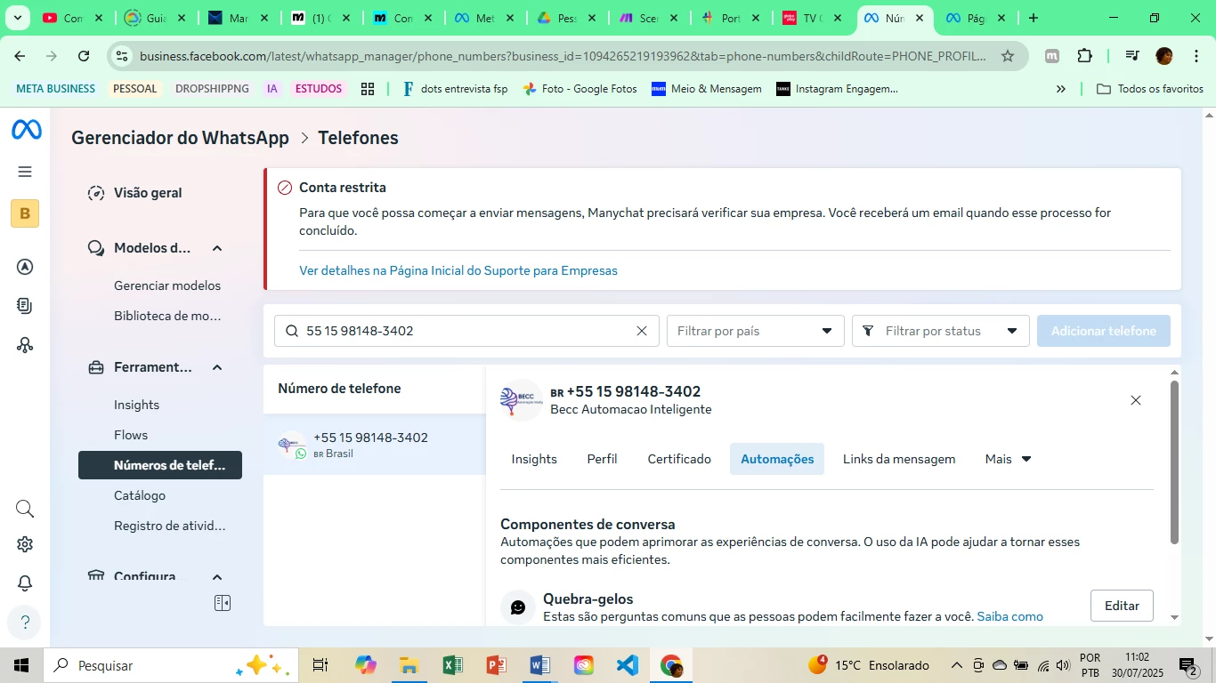This screenshot has width=1216, height=683.
Task: Click the browser reload button
Action: [84, 56]
